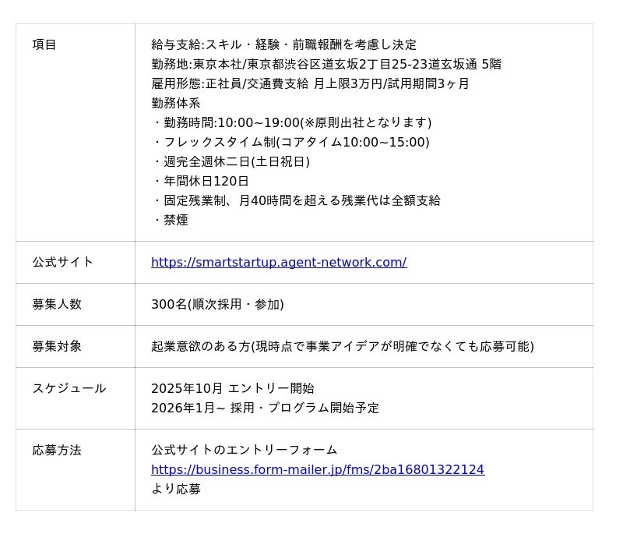Click the 募集人数 row label
The image size is (623, 534).
[57, 305]
